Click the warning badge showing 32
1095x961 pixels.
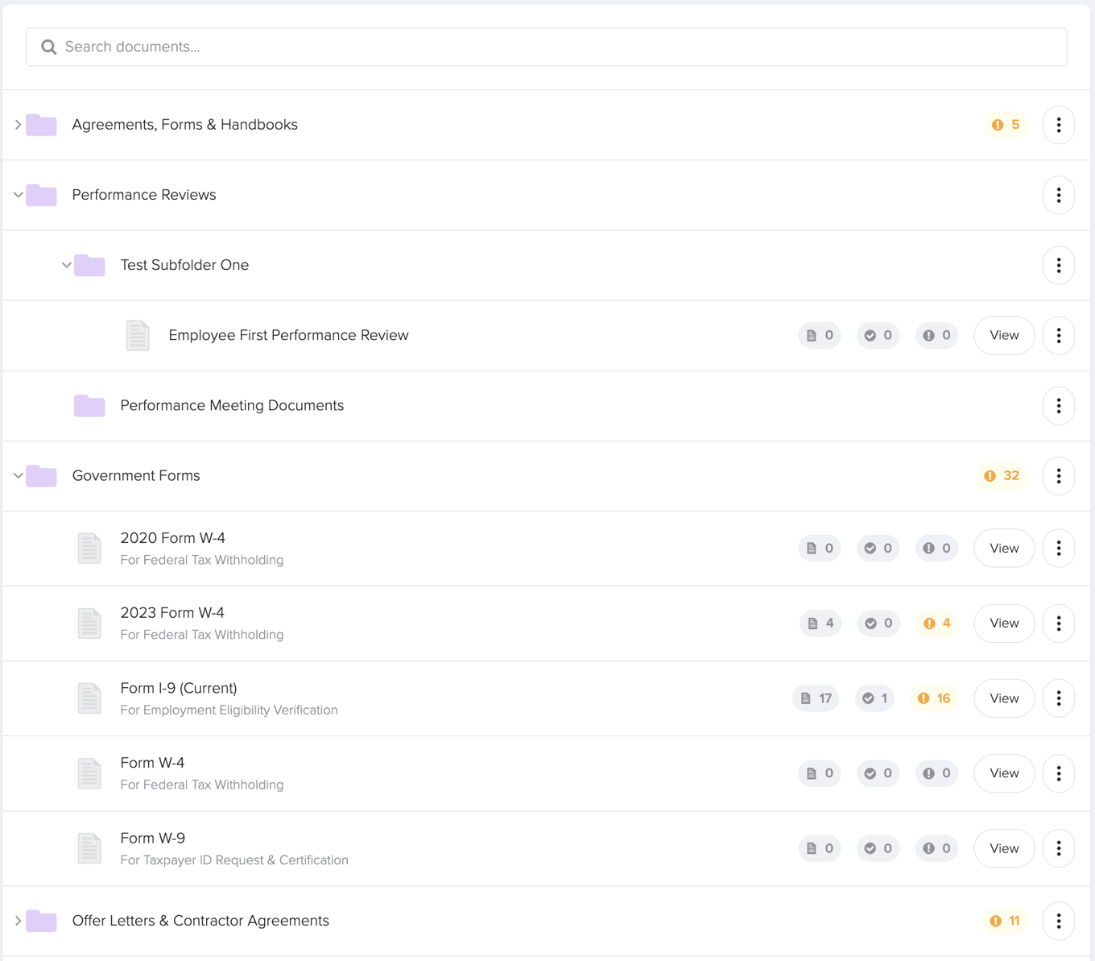pos(1002,476)
